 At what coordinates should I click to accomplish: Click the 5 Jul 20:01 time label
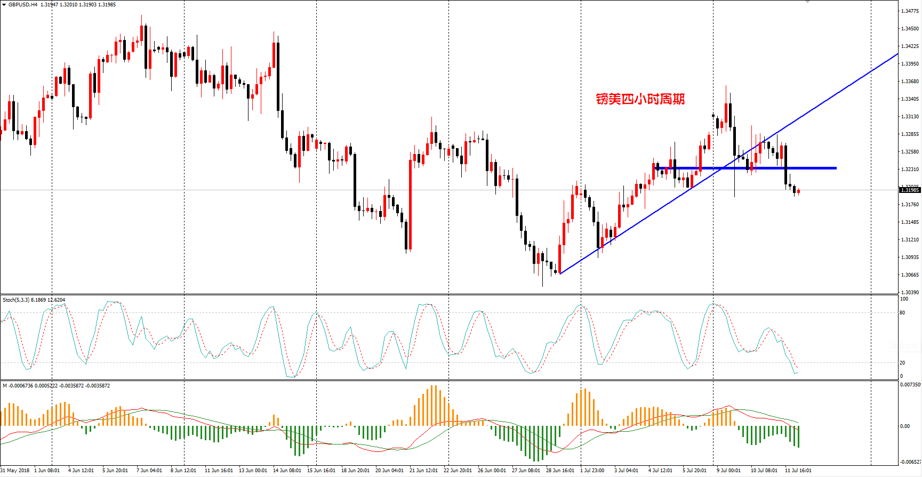point(695,471)
